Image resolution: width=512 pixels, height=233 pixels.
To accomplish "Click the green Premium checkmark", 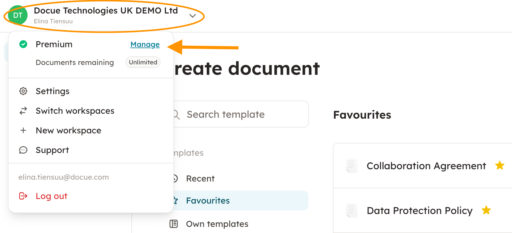I will coord(23,44).
